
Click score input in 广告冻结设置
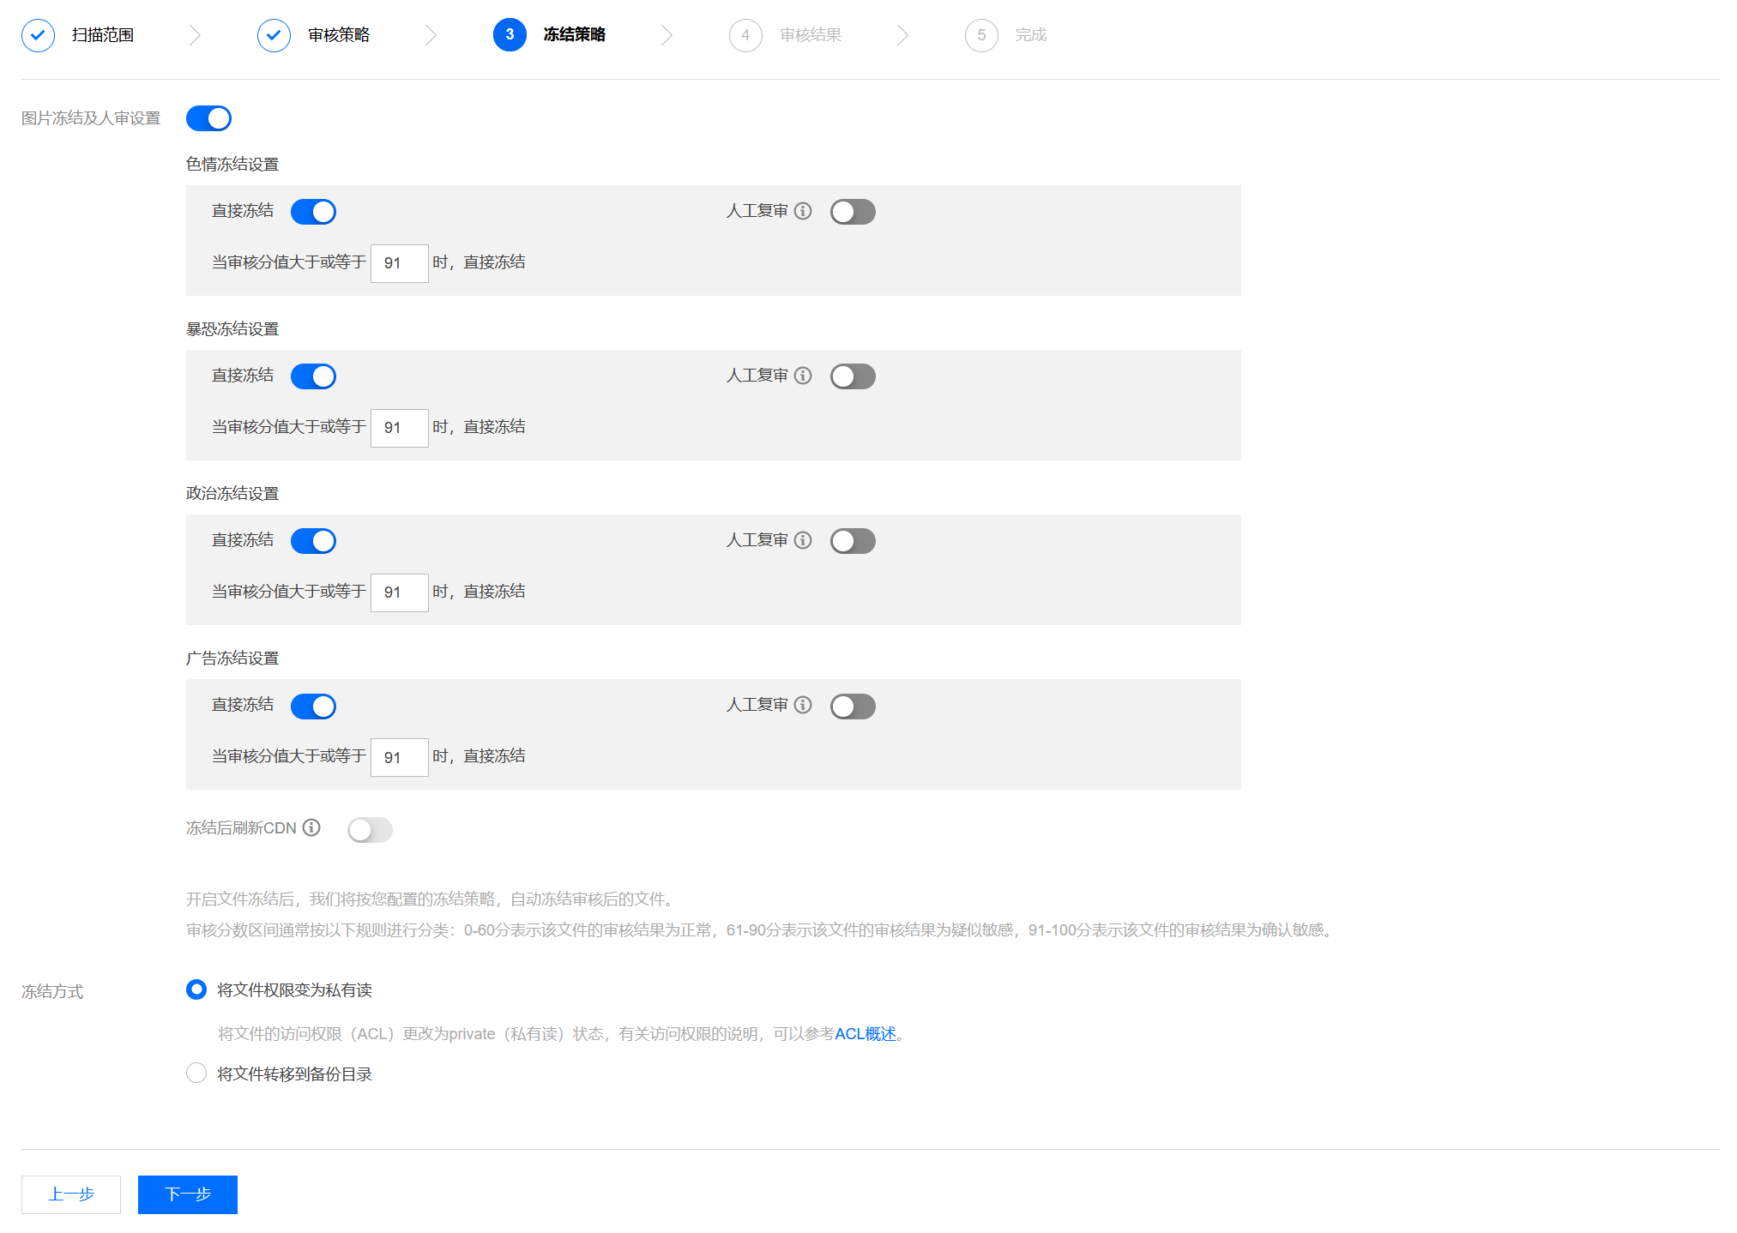(x=399, y=757)
